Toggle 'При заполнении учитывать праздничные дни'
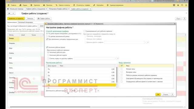The height and width of the screenshot is (109, 194). point(47,39)
